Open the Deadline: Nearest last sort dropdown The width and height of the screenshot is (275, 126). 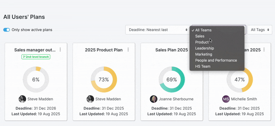click(x=157, y=30)
